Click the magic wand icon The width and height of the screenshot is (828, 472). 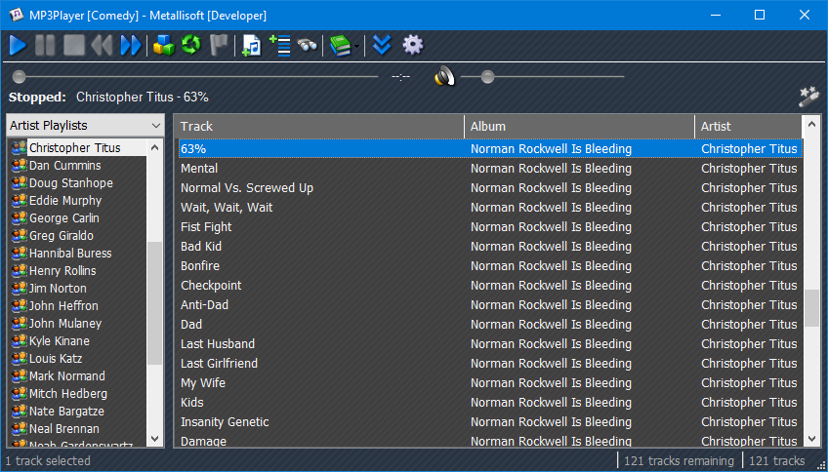808,96
